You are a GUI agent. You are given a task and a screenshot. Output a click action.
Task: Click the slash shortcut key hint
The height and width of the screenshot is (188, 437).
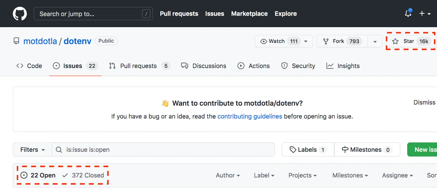[x=146, y=14]
